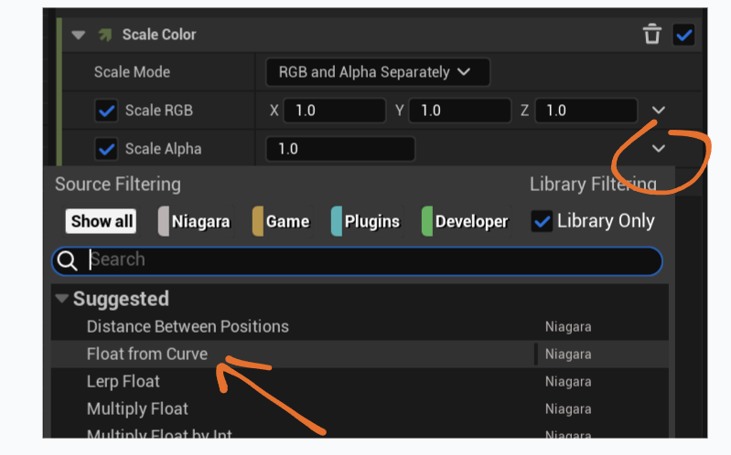Viewport: 731px width, 455px height.
Task: Click the search magnifier icon
Action: click(x=67, y=260)
